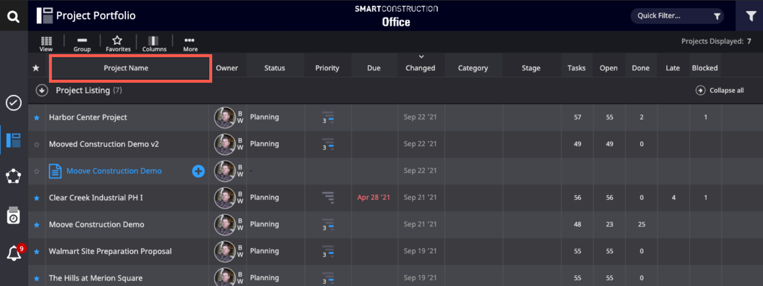Sort by Status column header
Screen dimensions: 763x286
coord(275,68)
